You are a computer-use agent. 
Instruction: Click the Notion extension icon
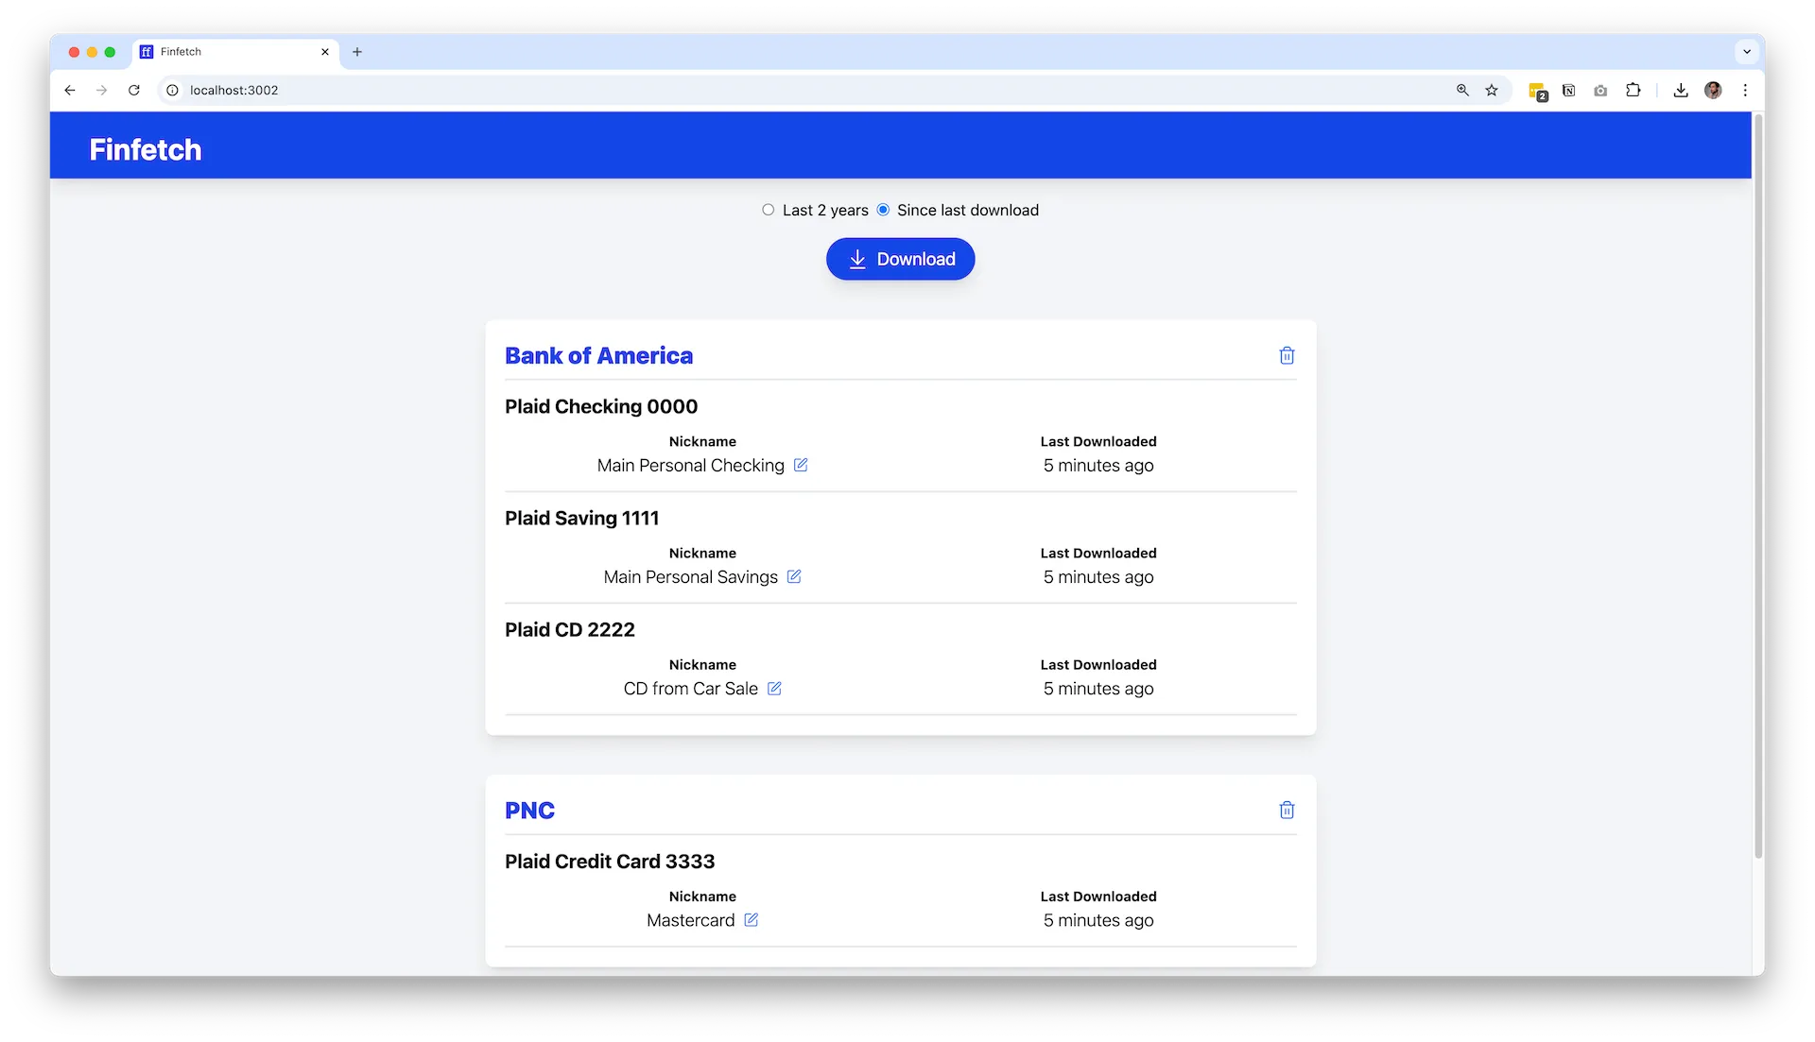click(1569, 90)
